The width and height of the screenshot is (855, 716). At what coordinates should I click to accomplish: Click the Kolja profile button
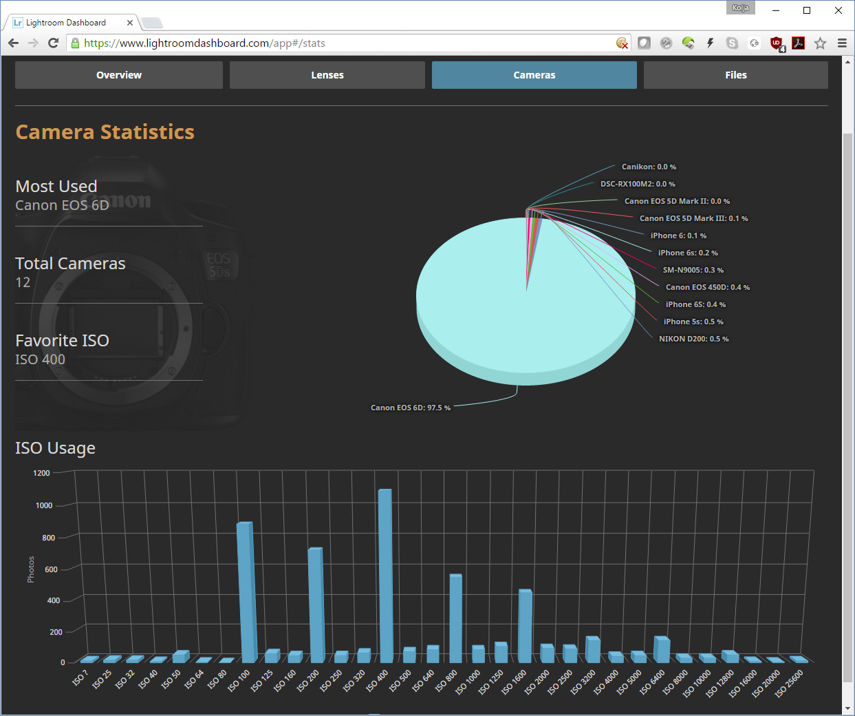pos(740,8)
